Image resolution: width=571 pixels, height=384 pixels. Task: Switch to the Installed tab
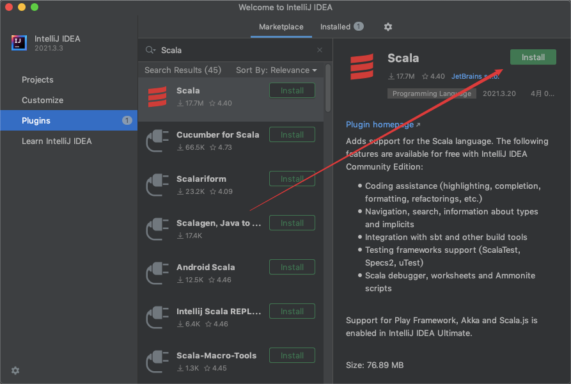pos(336,27)
